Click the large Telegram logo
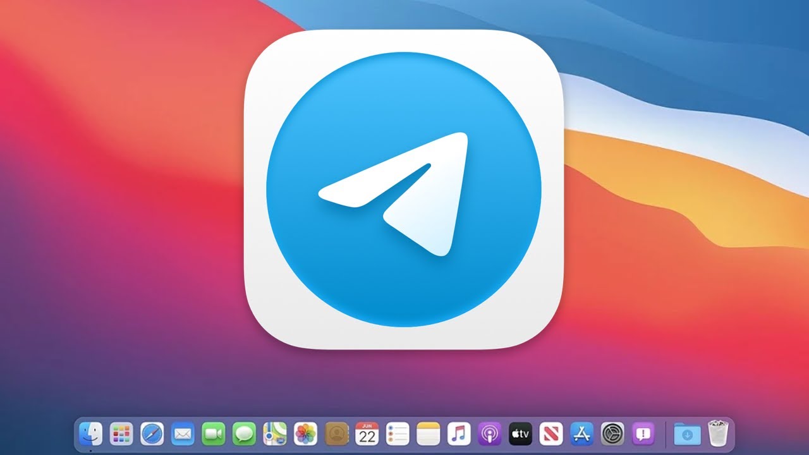Viewport: 809px width, 455px height. pyautogui.click(x=404, y=190)
